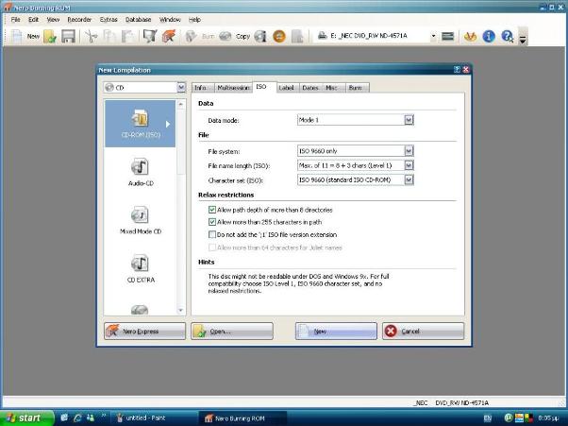Image resolution: width=568 pixels, height=426 pixels.
Task: Open the dialog context help button
Action: pos(458,70)
